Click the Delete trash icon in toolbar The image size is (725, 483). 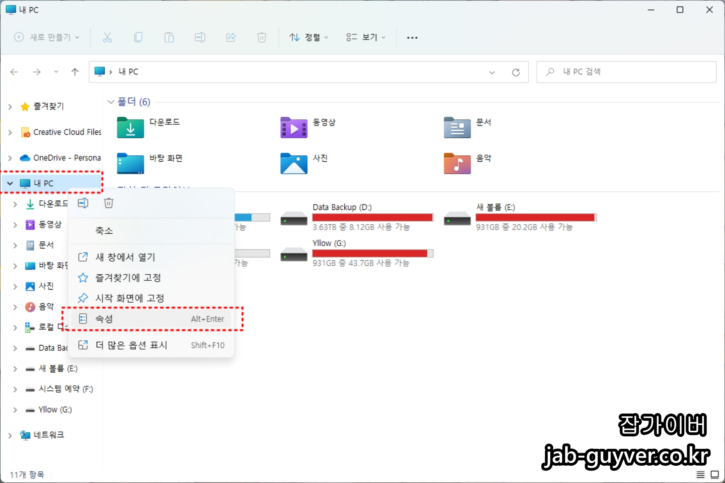pyautogui.click(x=262, y=37)
